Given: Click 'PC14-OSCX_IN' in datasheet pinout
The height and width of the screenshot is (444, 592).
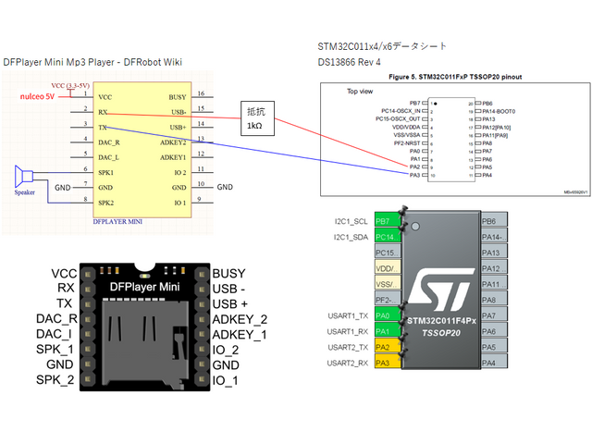Looking at the screenshot, I should click(x=401, y=111).
